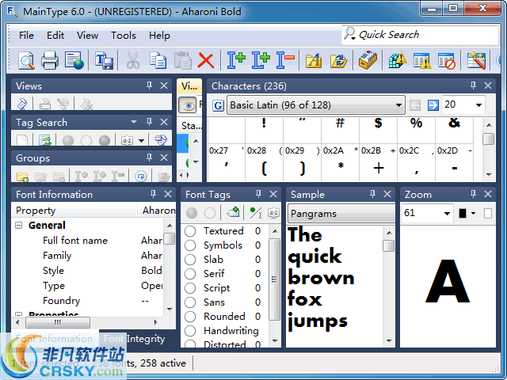The height and width of the screenshot is (380, 507).
Task: Click the Print toolbar icon
Action: point(50,60)
